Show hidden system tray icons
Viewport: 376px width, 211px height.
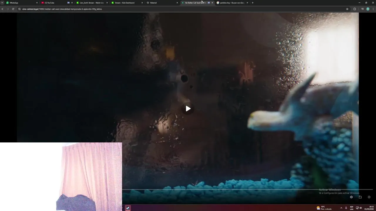(x=341, y=208)
